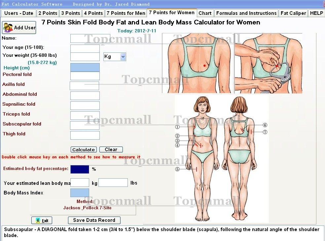The image size is (325, 241).
Task: Click the Thigh fold label
Action: 14,134
